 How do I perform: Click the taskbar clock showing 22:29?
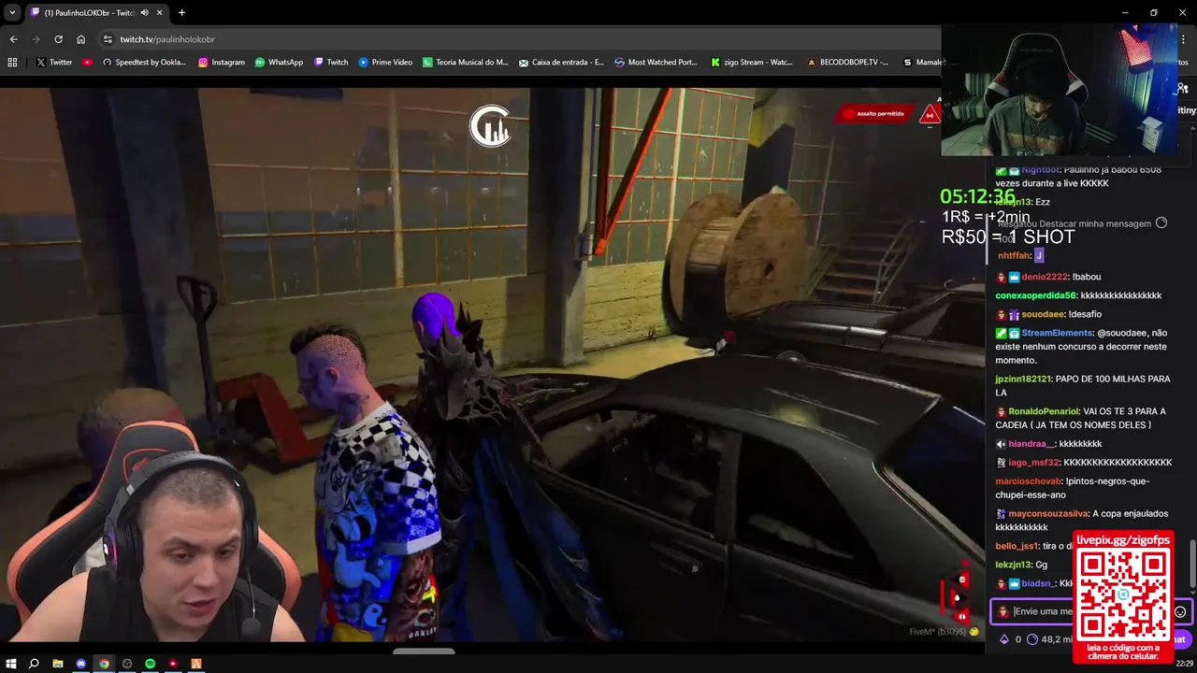1184,664
